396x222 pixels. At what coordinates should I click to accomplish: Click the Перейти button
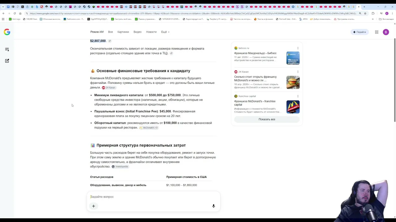coord(359,32)
